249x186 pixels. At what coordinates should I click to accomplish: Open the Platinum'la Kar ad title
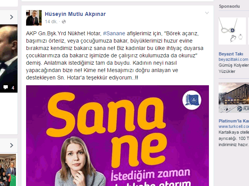pos(234,121)
